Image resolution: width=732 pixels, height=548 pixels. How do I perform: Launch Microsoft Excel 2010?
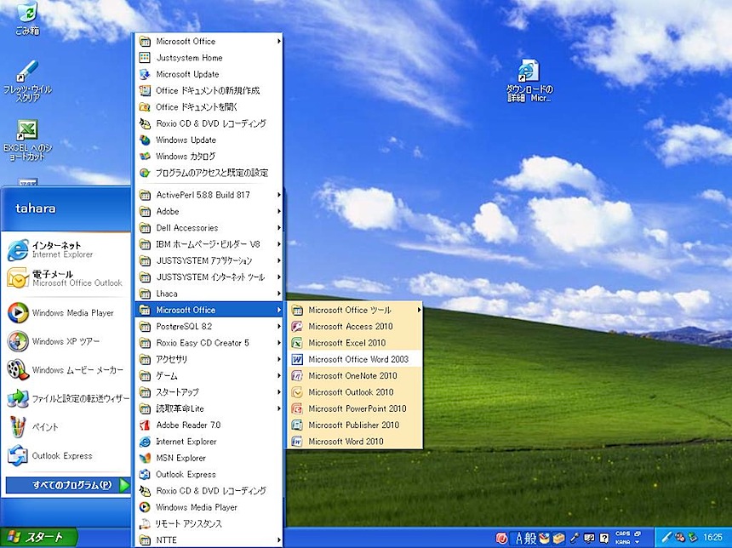[354, 343]
